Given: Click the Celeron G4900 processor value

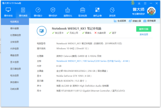Looking at the screenshot, I should pyautogui.click(x=79, y=56).
